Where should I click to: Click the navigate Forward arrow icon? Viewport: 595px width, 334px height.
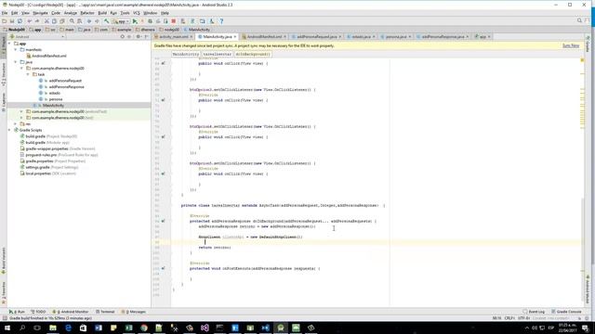coord(97,21)
